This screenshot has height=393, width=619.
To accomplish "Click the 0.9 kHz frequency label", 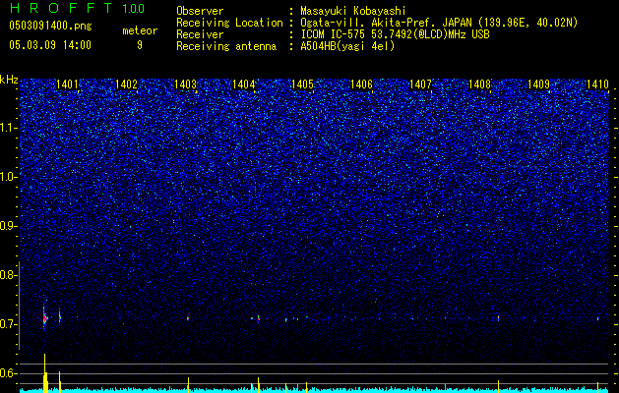I will point(8,226).
